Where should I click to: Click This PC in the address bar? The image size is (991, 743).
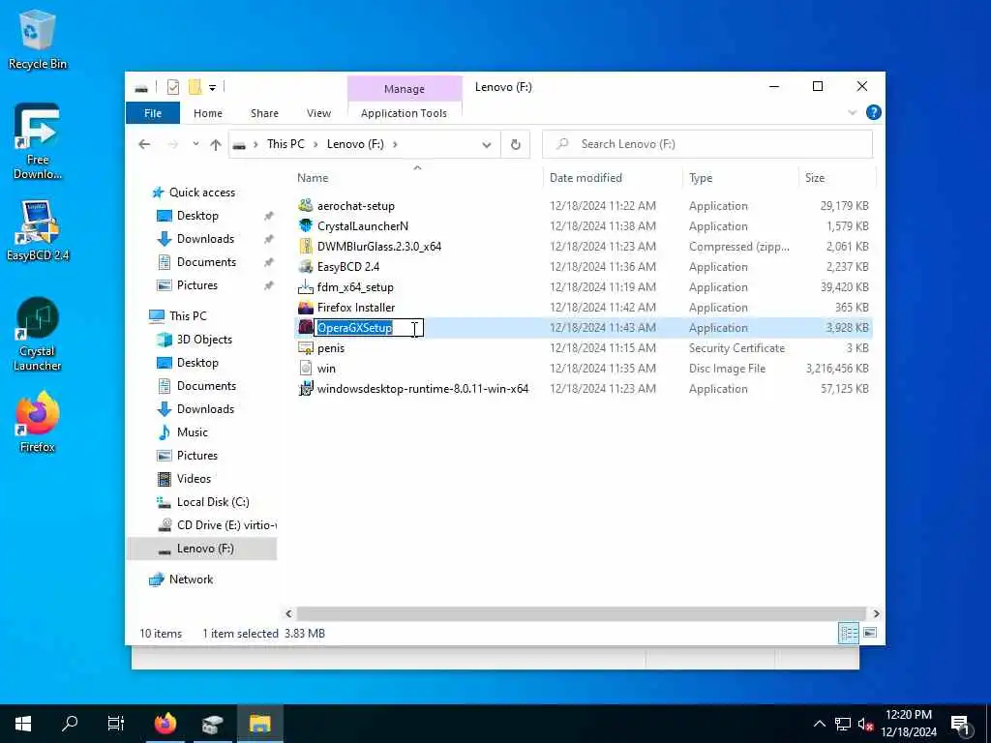pos(285,144)
